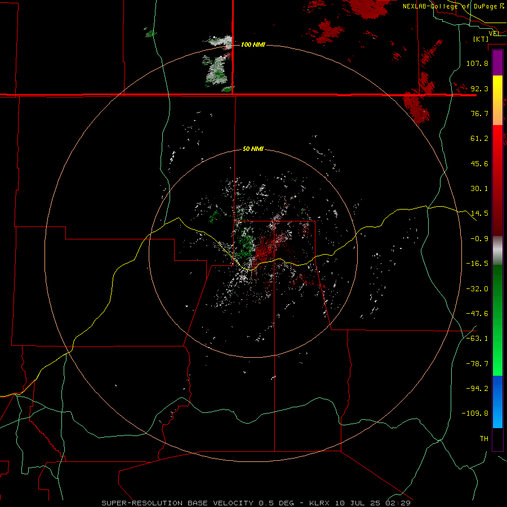The width and height of the screenshot is (507, 507).
Task: Select the -63.1 velocity scale value
Action: pos(477,339)
